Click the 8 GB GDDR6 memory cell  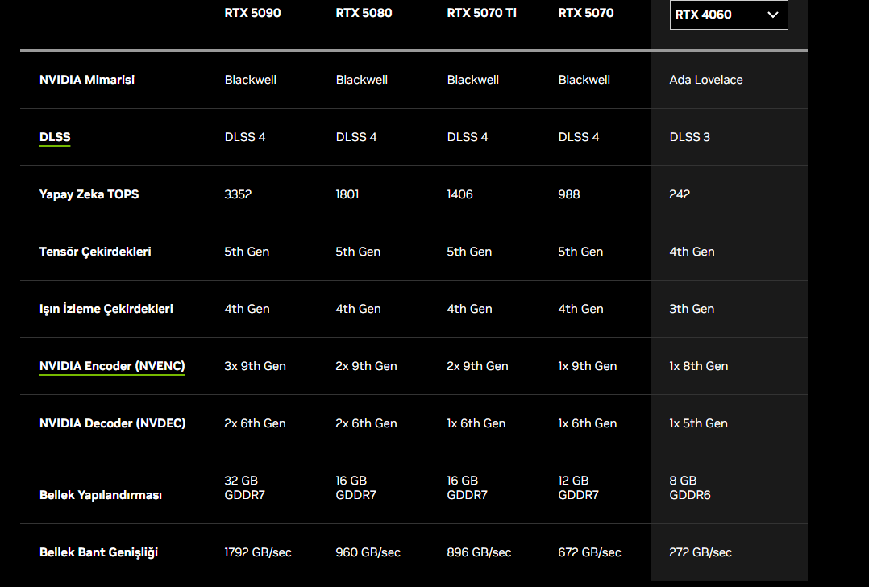coord(690,488)
